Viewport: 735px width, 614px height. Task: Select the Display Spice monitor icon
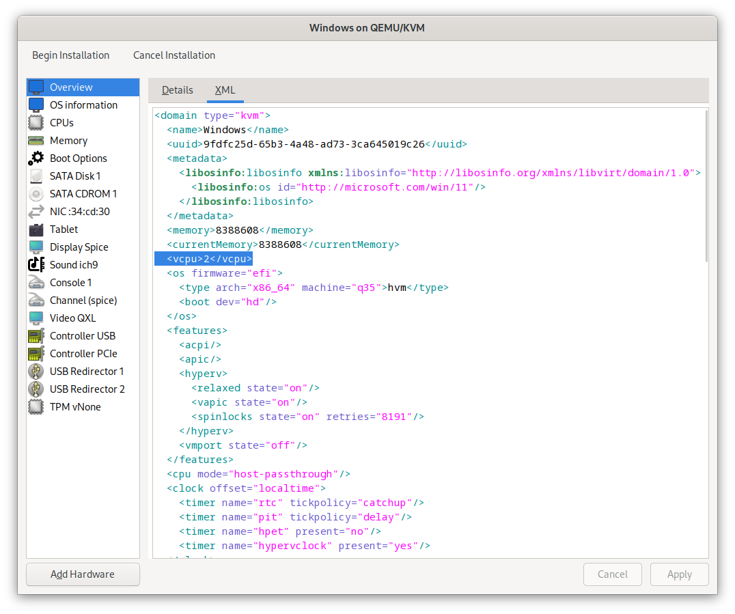coord(36,247)
